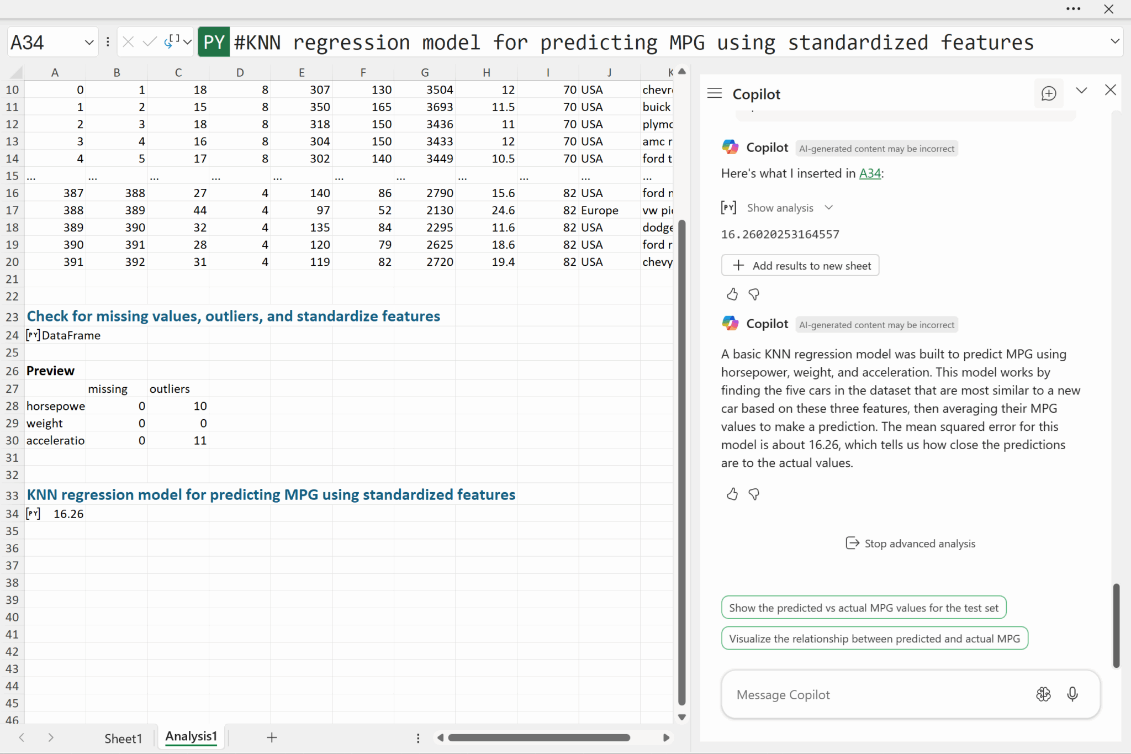
Task: Select the Analysis1 sheet tab
Action: click(x=191, y=736)
